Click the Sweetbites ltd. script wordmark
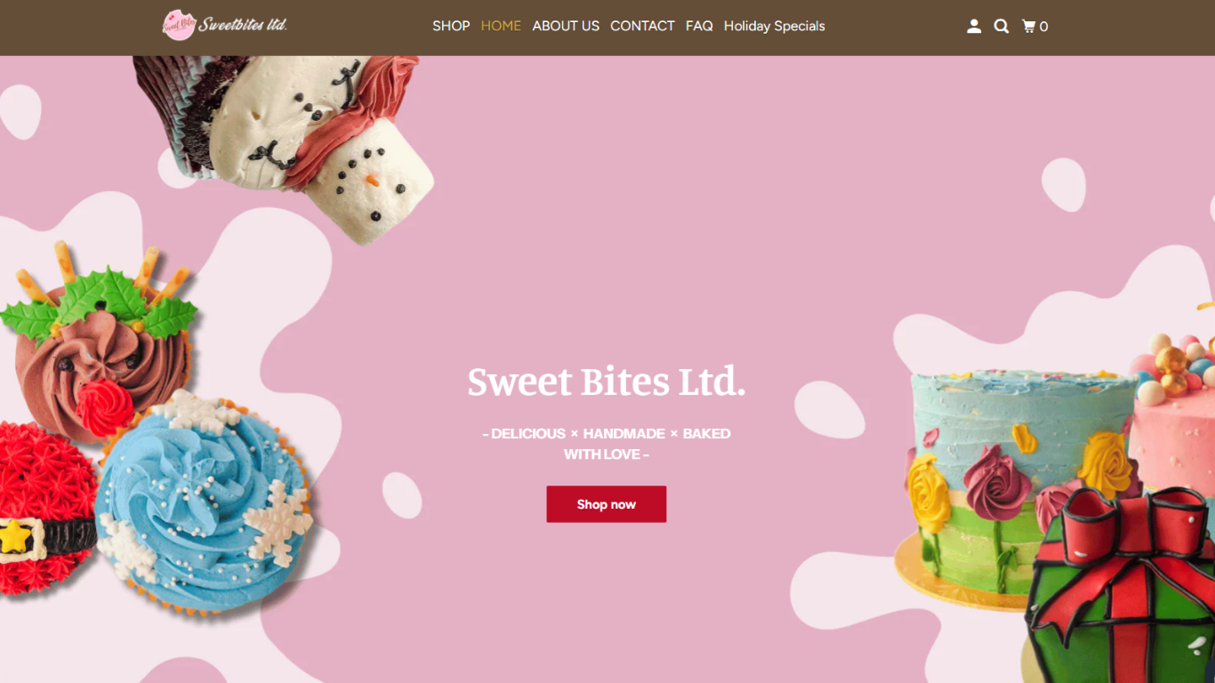Viewport: 1215px width, 683px height. coord(243,25)
